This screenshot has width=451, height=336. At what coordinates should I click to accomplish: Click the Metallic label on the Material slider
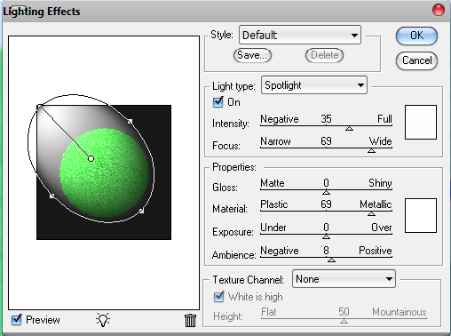pos(376,204)
